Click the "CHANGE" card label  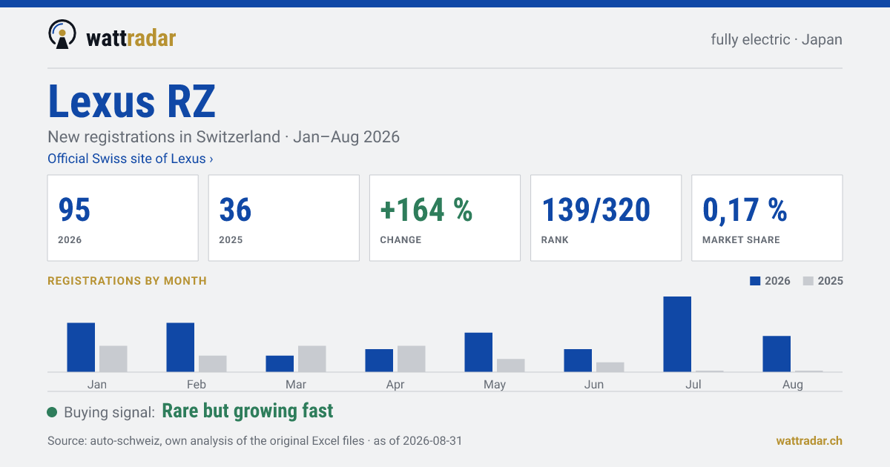pyautogui.click(x=400, y=240)
